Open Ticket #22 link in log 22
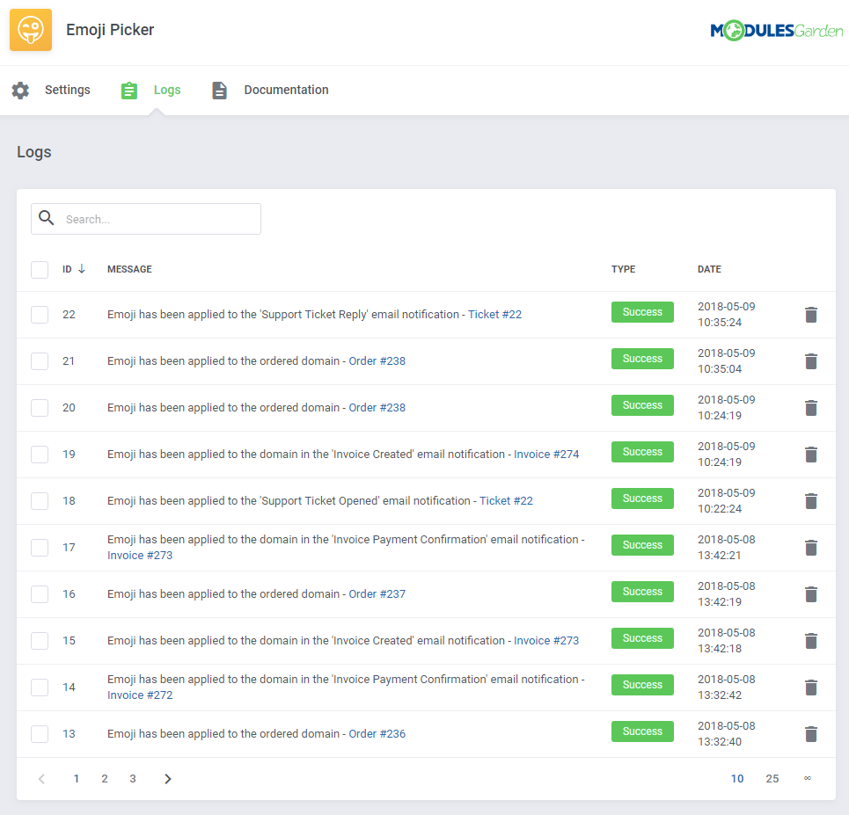The height and width of the screenshot is (815, 849). (x=495, y=315)
